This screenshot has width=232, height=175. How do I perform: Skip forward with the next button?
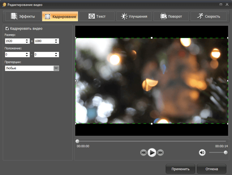[160, 152]
